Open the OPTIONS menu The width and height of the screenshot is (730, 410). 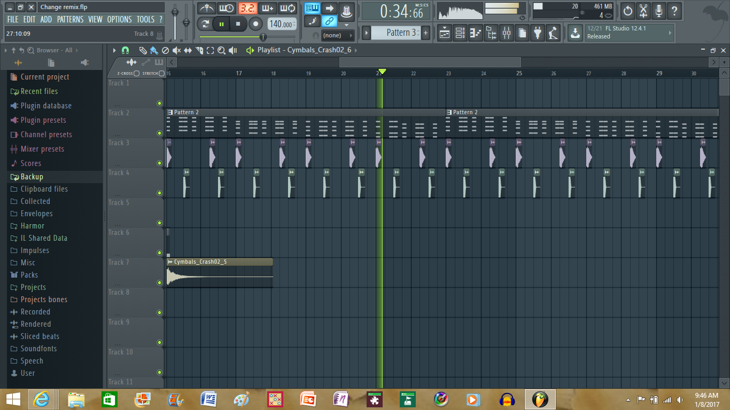(119, 19)
